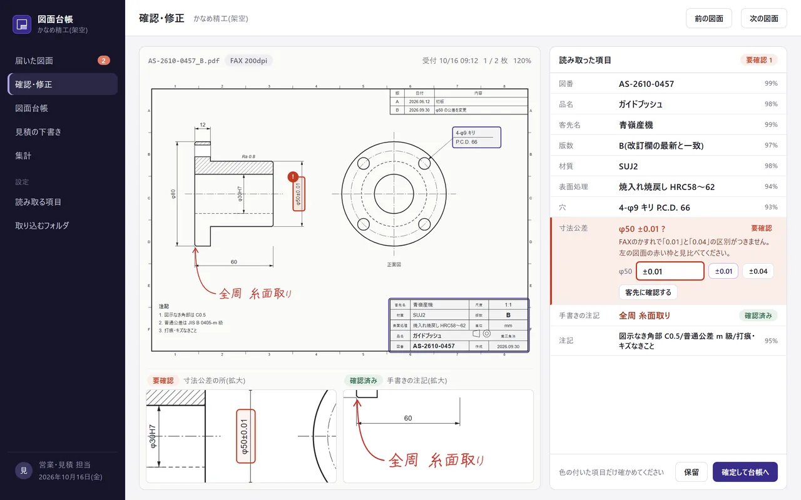This screenshot has height=500, width=801.
Task: Go to 図面台帳 sidebar page
Action: pyautogui.click(x=63, y=108)
